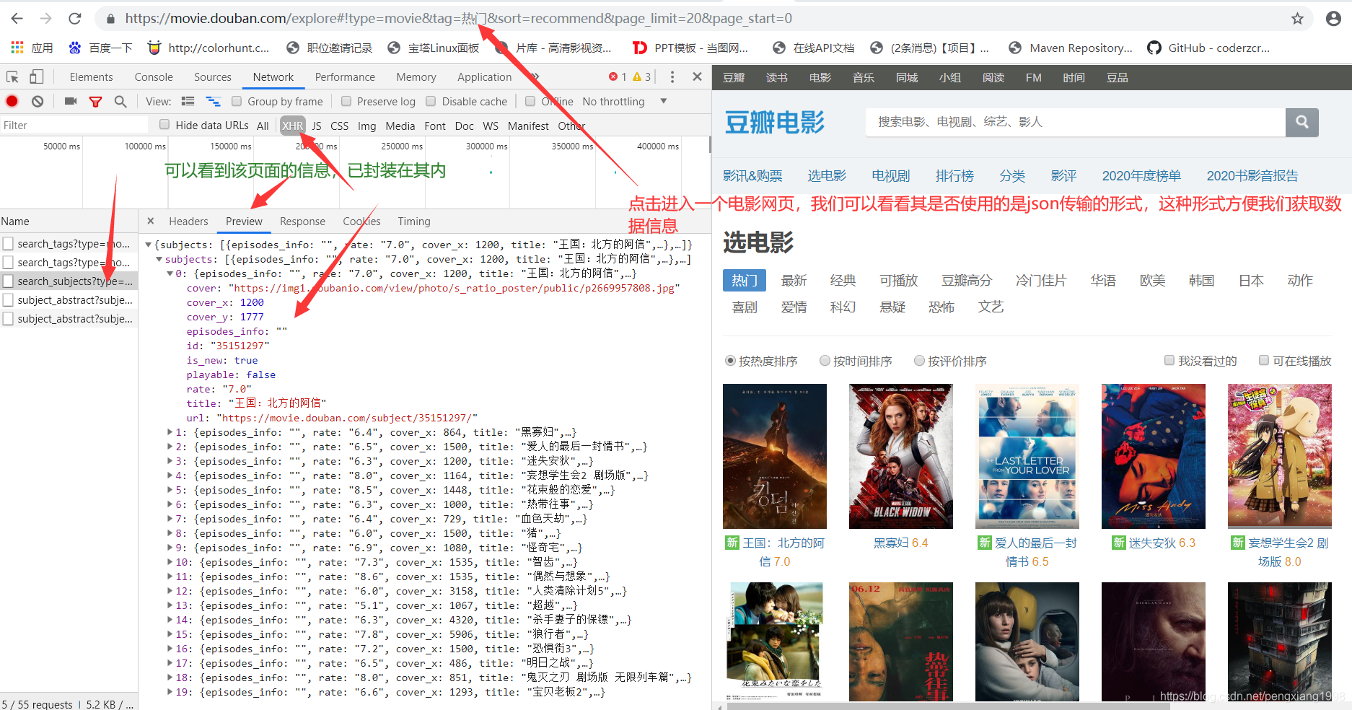This screenshot has height=710, width=1352.
Task: Open the Timing tab
Action: (414, 222)
